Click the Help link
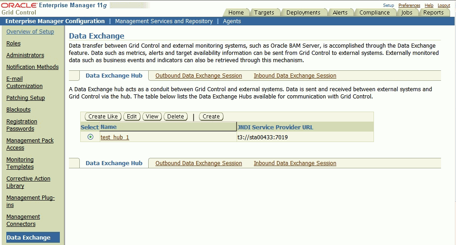The height and width of the screenshot is (245, 456). [x=429, y=5]
